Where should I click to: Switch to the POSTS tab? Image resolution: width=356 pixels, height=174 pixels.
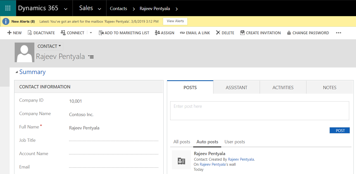click(190, 87)
